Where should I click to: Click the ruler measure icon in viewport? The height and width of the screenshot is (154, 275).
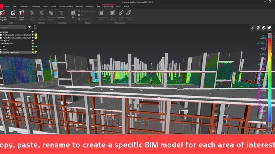[x=253, y=27]
